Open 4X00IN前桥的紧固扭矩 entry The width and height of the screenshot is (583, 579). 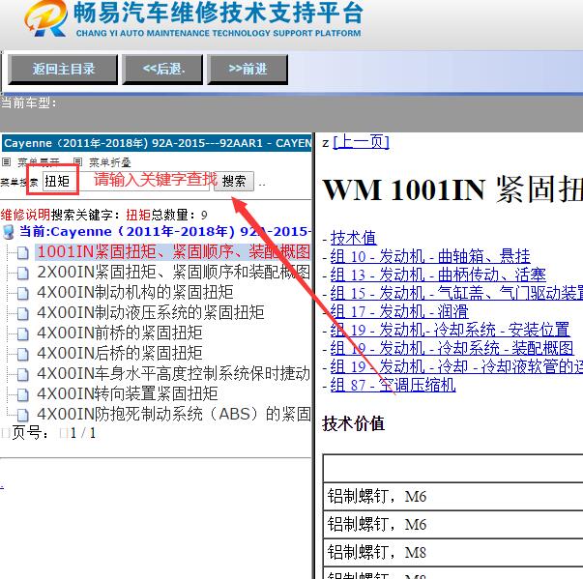120,333
